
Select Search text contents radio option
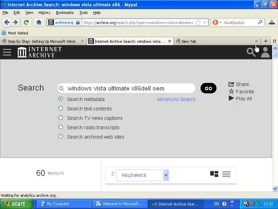pyautogui.click(x=60, y=108)
